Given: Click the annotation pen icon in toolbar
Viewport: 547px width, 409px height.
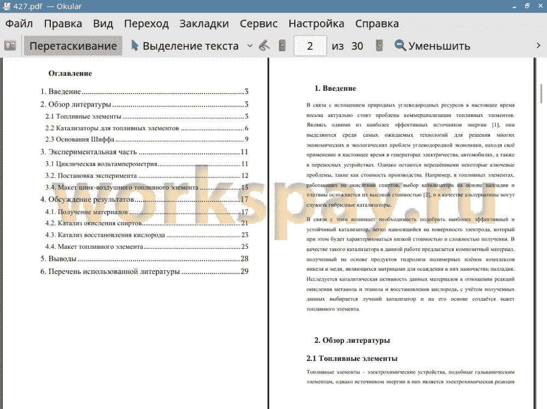Looking at the screenshot, I should pyautogui.click(x=264, y=46).
